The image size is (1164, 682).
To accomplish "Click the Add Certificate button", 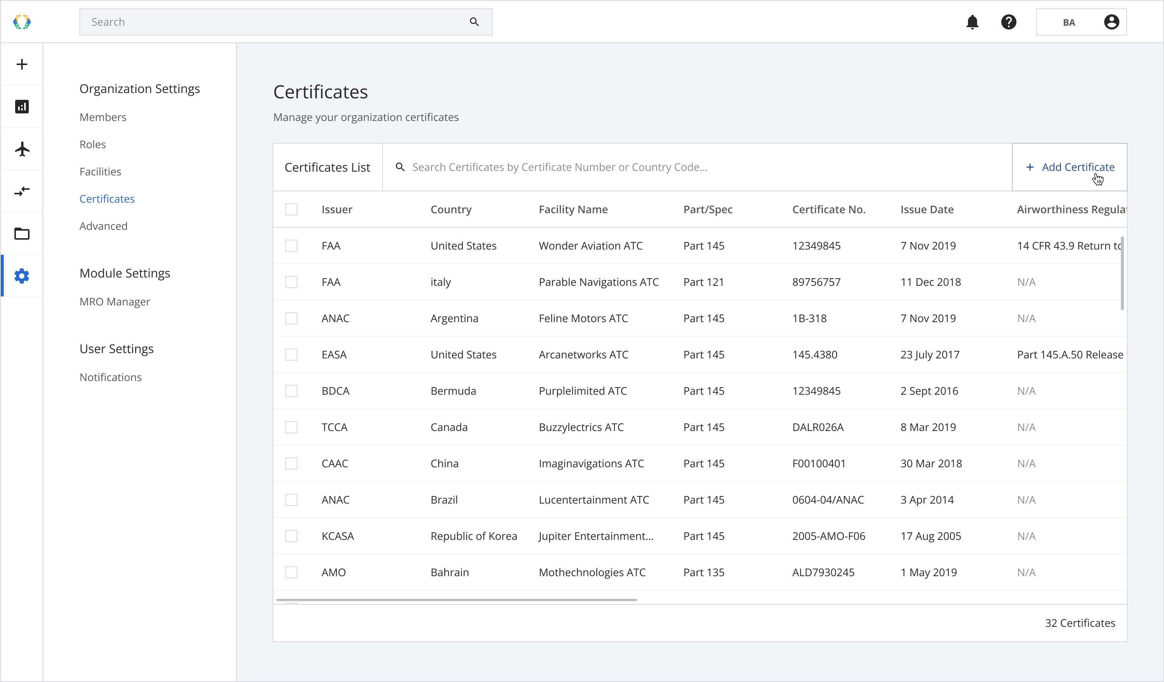I will 1069,167.
